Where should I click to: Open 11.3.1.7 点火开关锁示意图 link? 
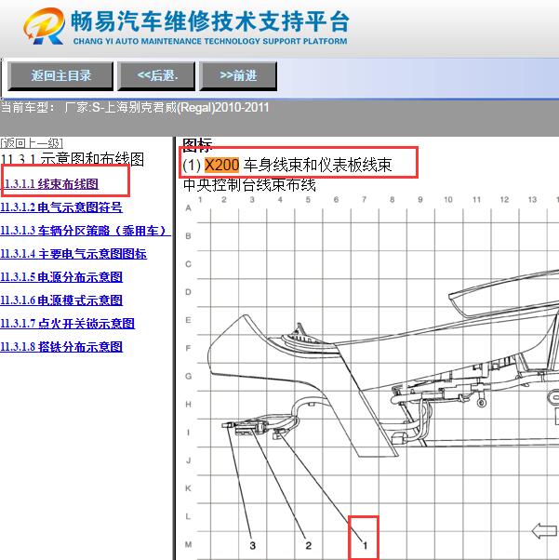(x=68, y=323)
